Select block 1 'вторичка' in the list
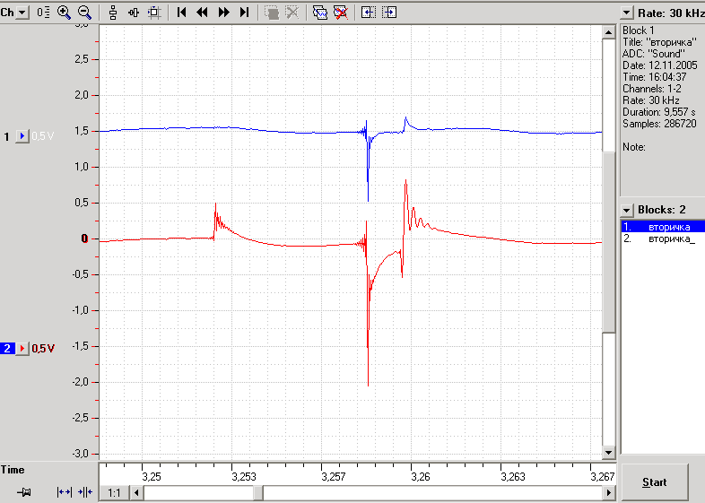 click(x=663, y=227)
